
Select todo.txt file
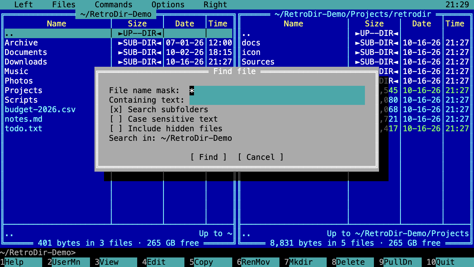pyautogui.click(x=24, y=128)
